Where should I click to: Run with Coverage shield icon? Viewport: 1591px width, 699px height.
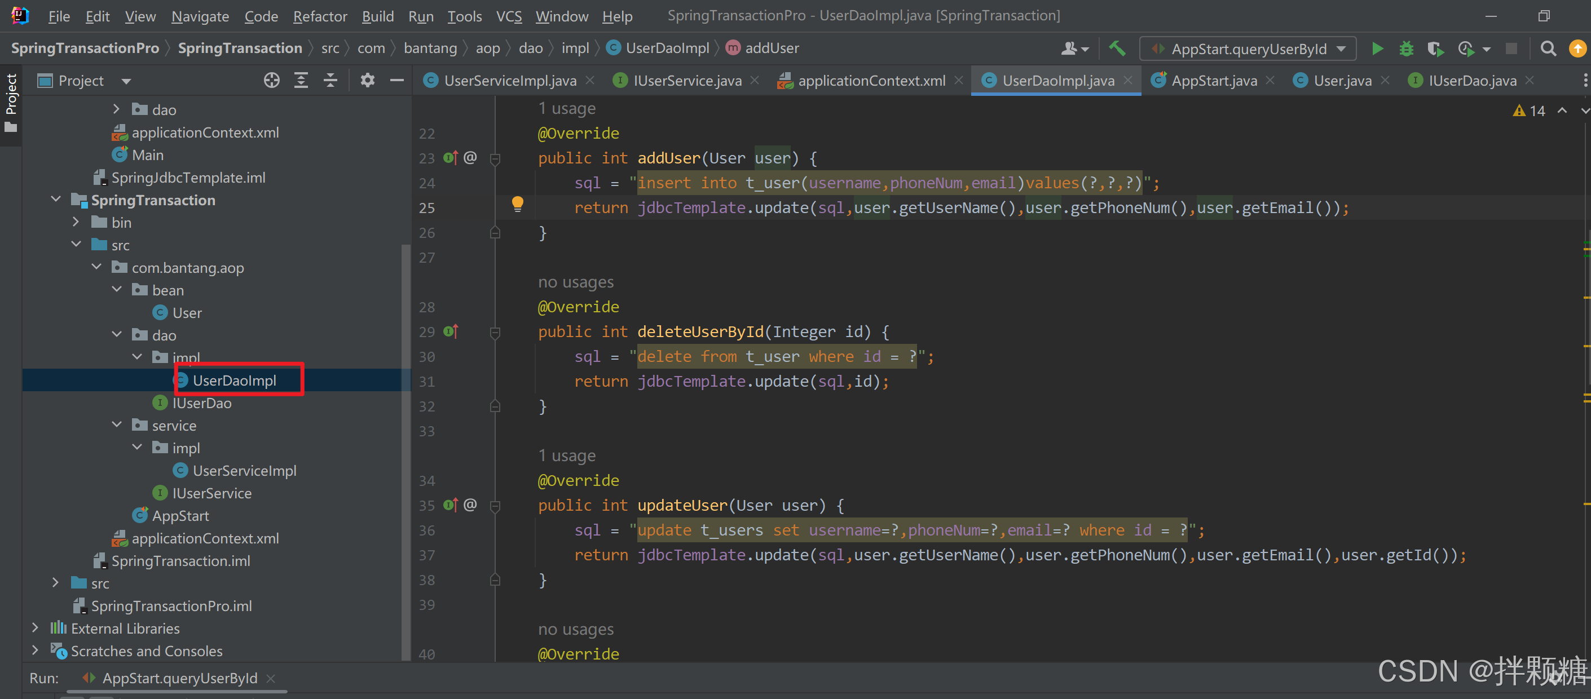[x=1435, y=49]
